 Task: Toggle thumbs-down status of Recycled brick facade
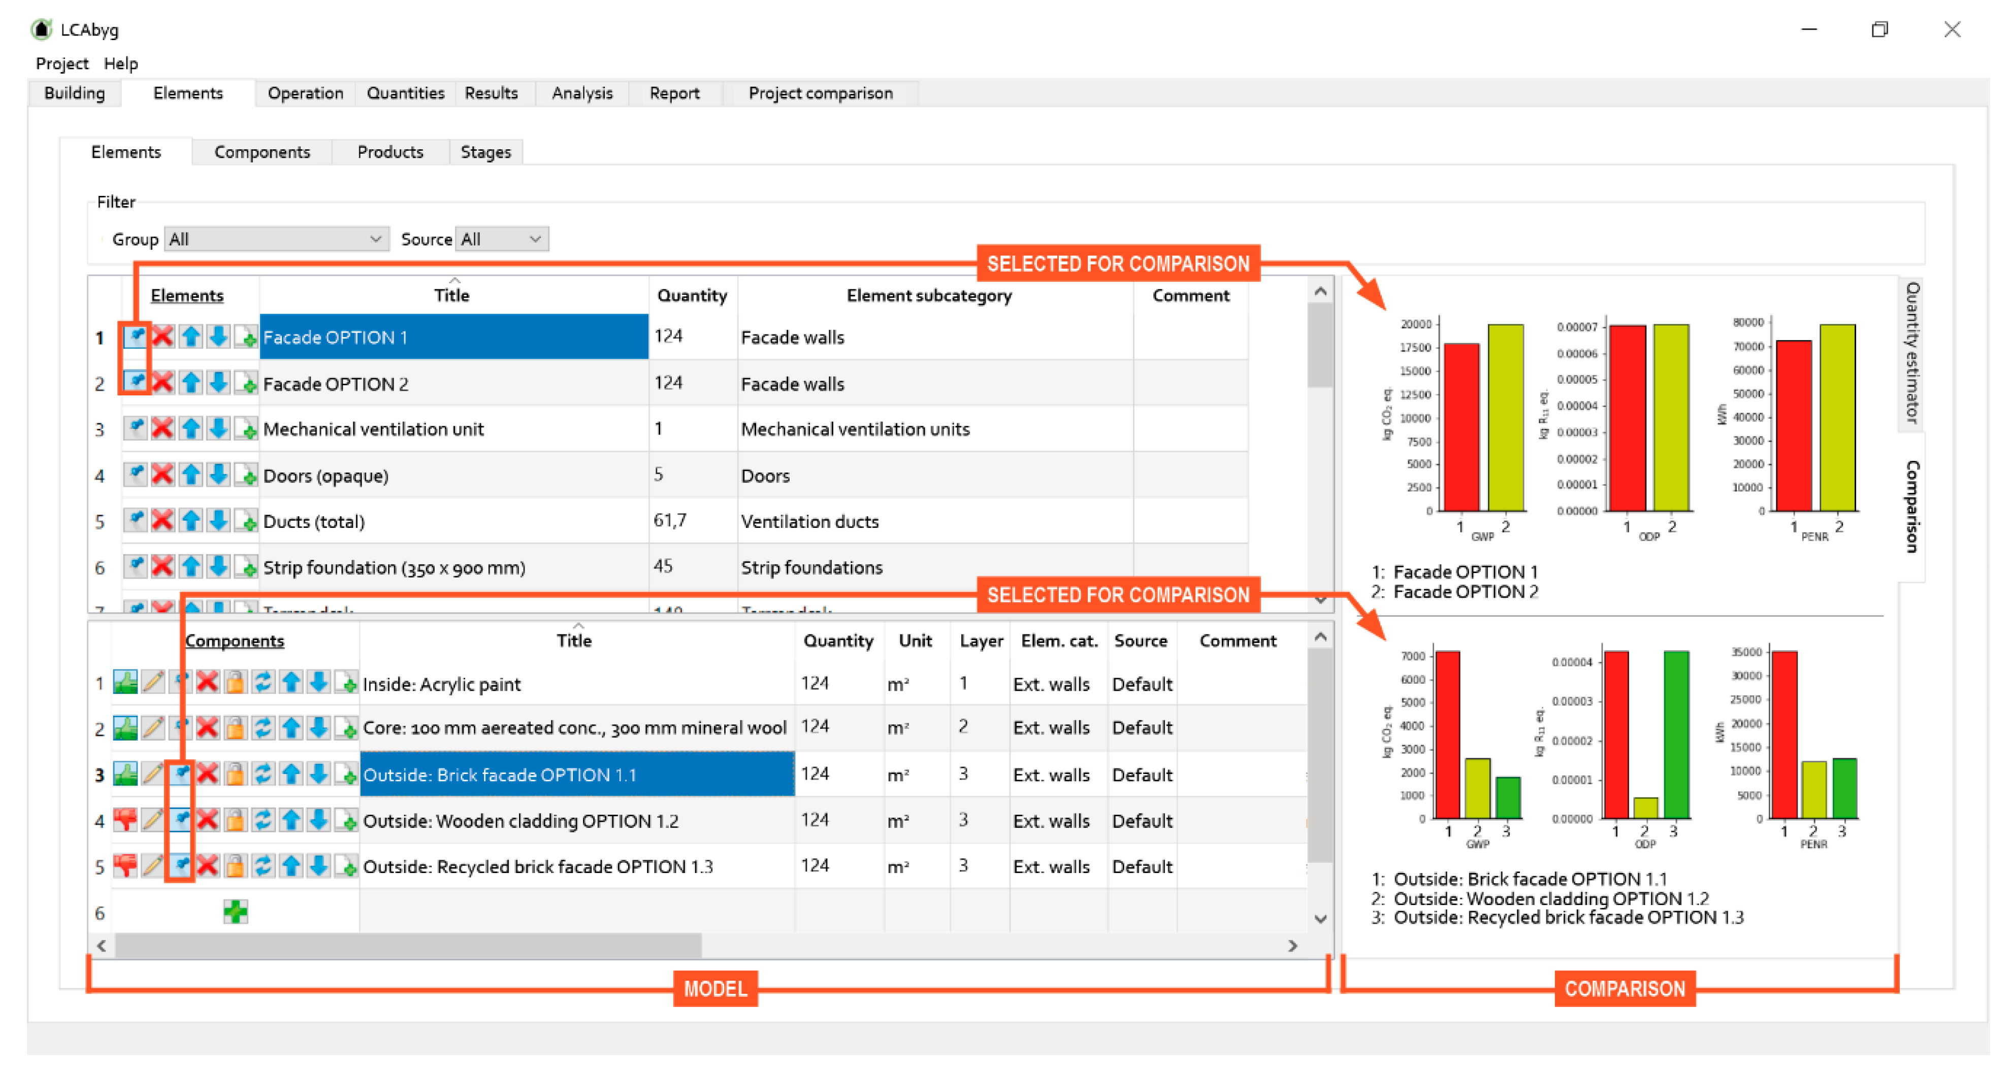(x=125, y=865)
